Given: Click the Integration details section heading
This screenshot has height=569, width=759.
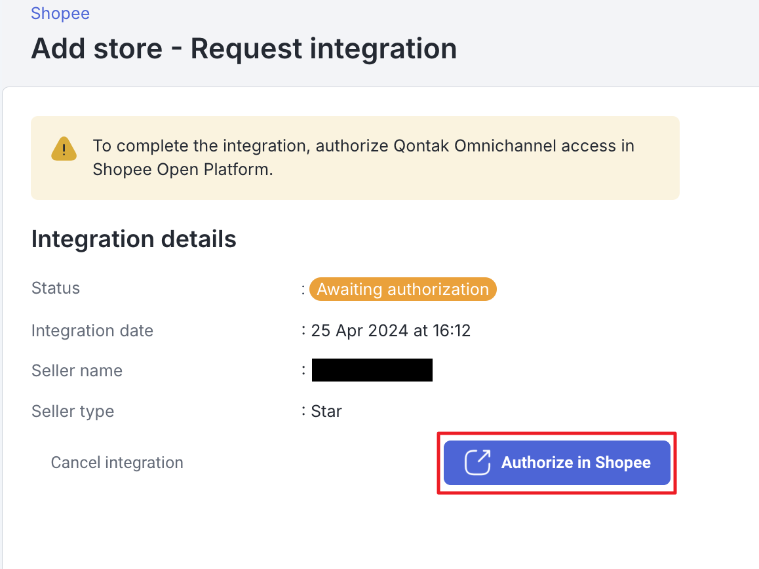Looking at the screenshot, I should click(x=134, y=239).
